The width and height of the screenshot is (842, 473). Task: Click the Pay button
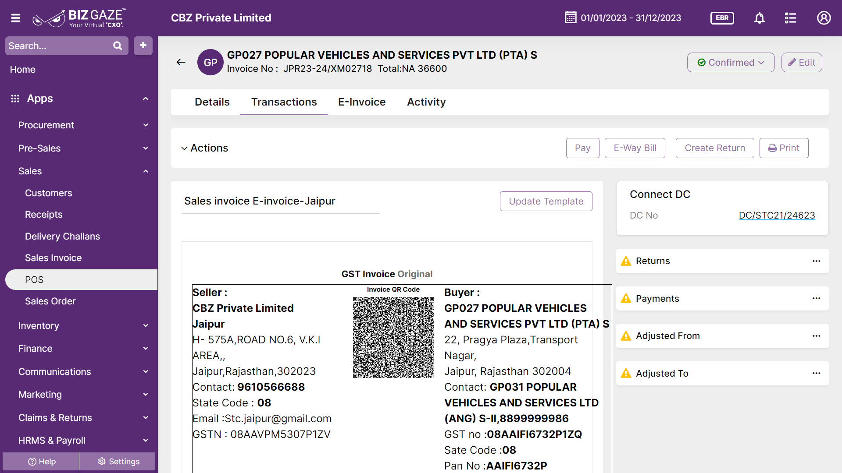coord(582,148)
